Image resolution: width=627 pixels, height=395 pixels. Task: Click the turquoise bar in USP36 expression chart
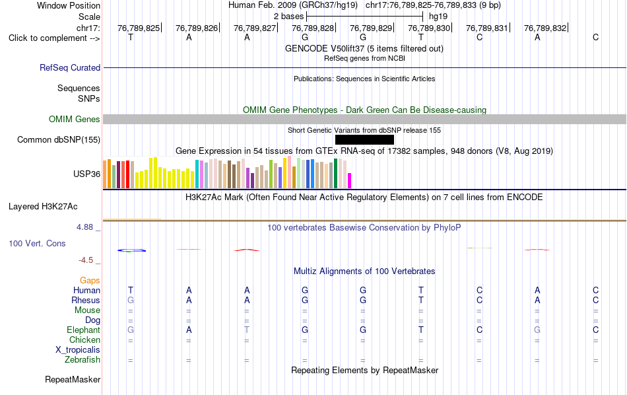tap(197, 174)
